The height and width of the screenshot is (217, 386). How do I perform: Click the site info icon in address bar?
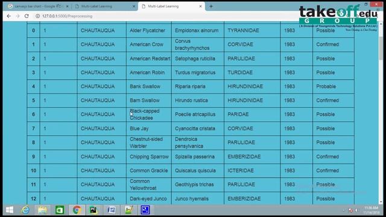[37, 16]
